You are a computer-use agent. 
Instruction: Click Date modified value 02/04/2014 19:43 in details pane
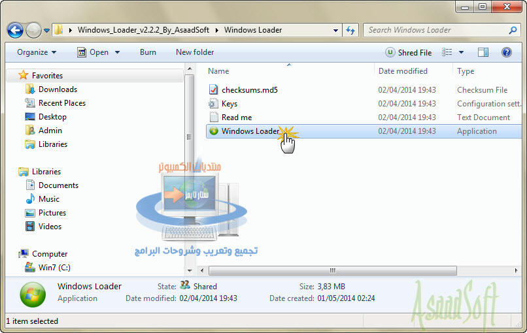click(208, 298)
